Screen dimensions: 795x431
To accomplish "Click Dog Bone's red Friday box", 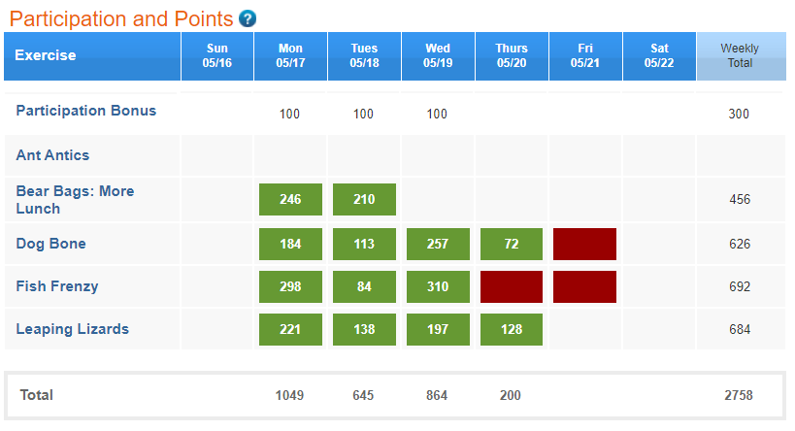I will pyautogui.click(x=584, y=244).
